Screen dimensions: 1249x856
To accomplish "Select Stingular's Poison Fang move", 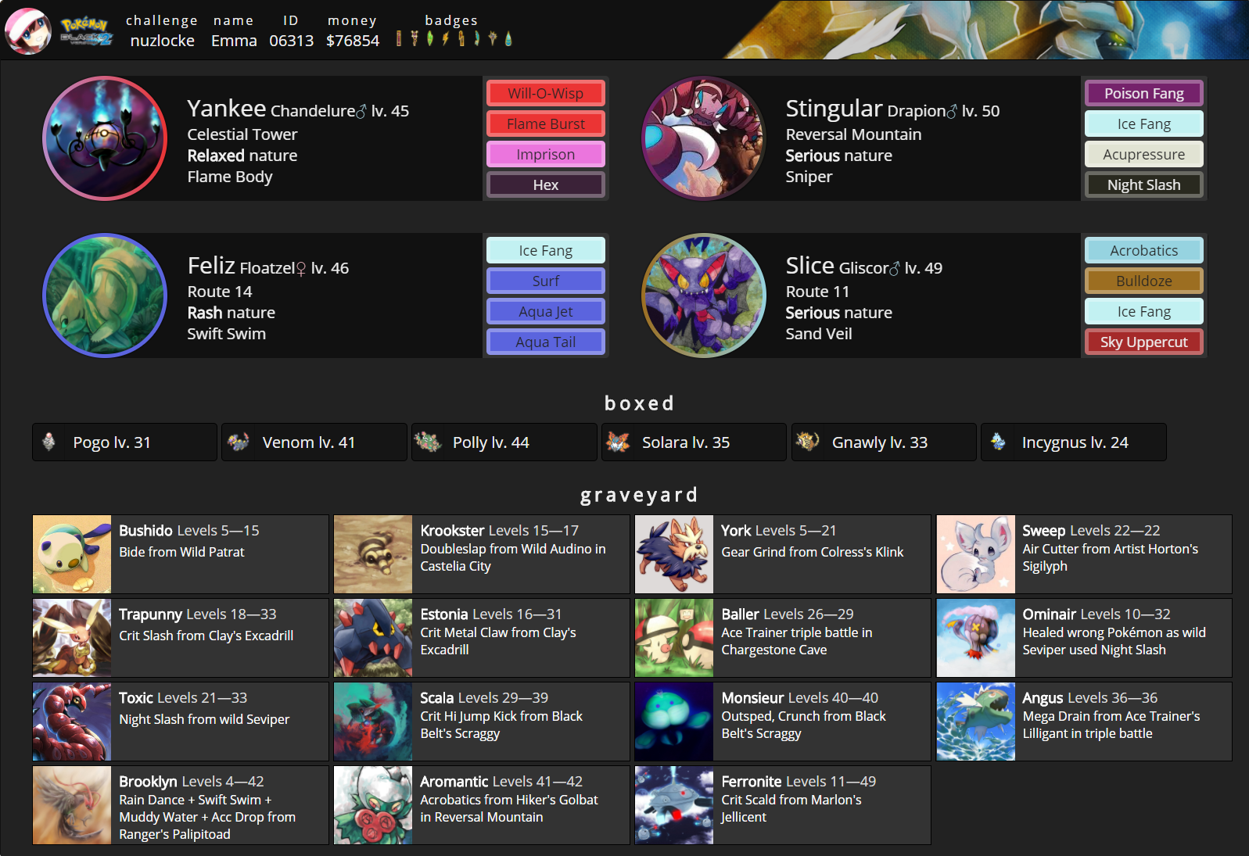I will [x=1144, y=94].
